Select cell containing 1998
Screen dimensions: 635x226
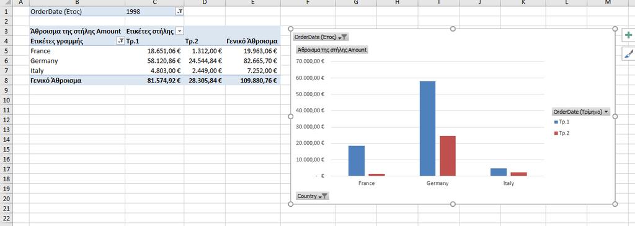coord(154,12)
